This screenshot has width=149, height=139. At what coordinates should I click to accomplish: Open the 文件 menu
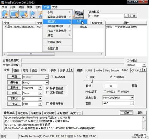click(x=4, y=7)
